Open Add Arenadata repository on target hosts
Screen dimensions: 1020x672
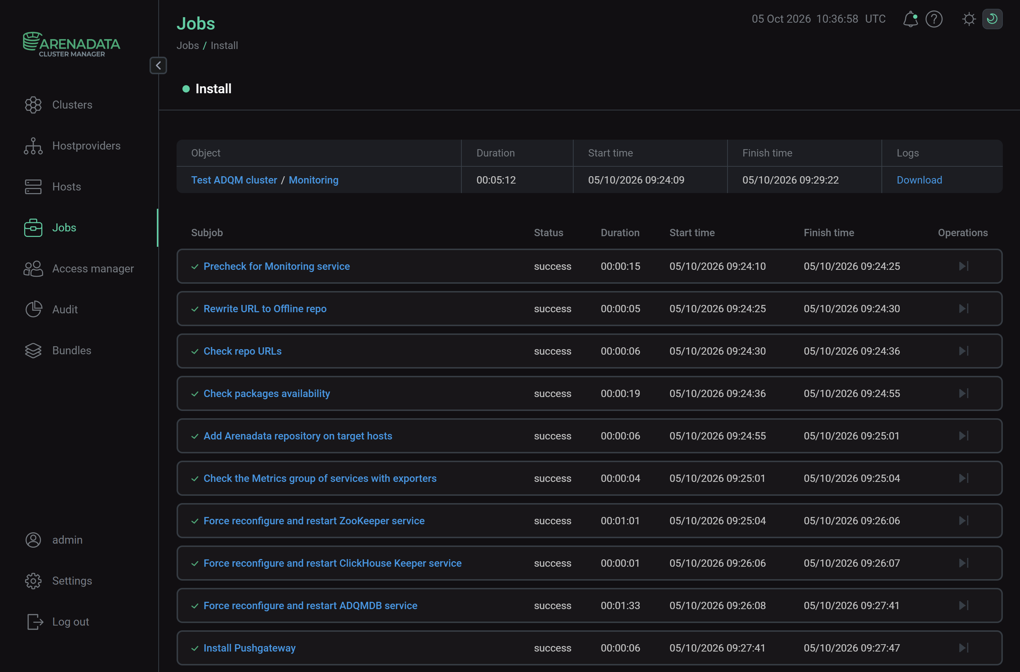298,436
